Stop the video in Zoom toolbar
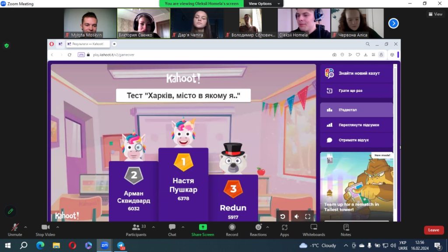Image resolution: width=448 pixels, height=252 pixels. pos(45,230)
